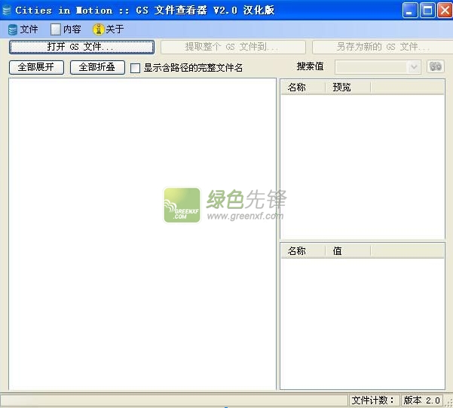The width and height of the screenshot is (453, 408).
Task: Click the page icon beside 内容
Action: point(56,29)
